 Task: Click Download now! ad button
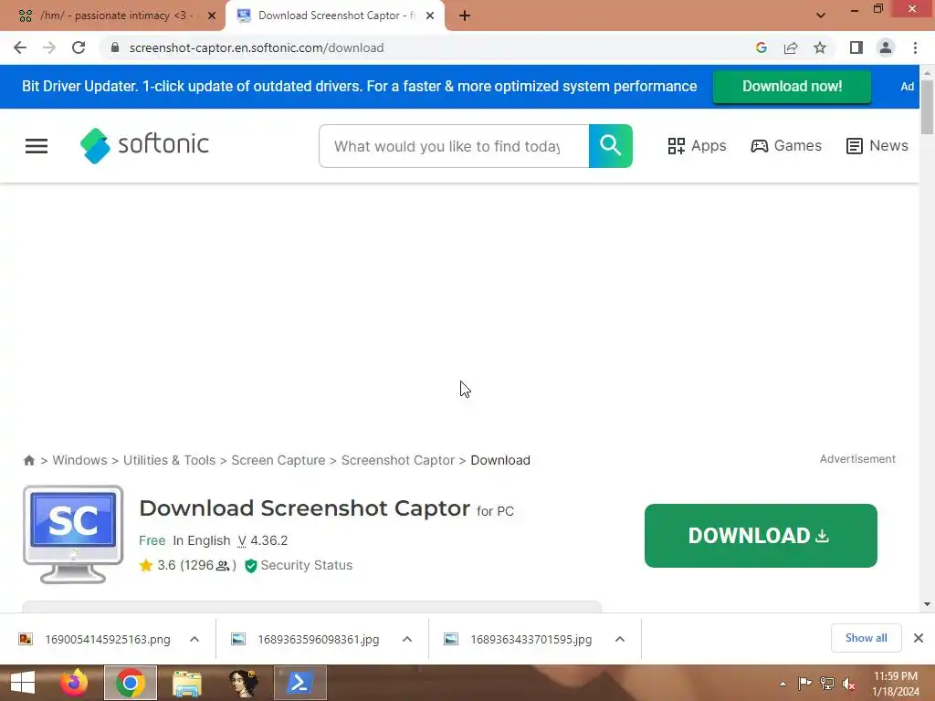pyautogui.click(x=792, y=87)
